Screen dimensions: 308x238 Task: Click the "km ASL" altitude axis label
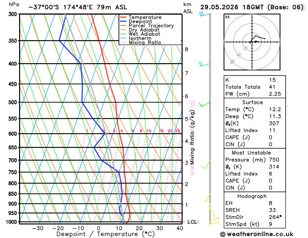click(x=188, y=8)
